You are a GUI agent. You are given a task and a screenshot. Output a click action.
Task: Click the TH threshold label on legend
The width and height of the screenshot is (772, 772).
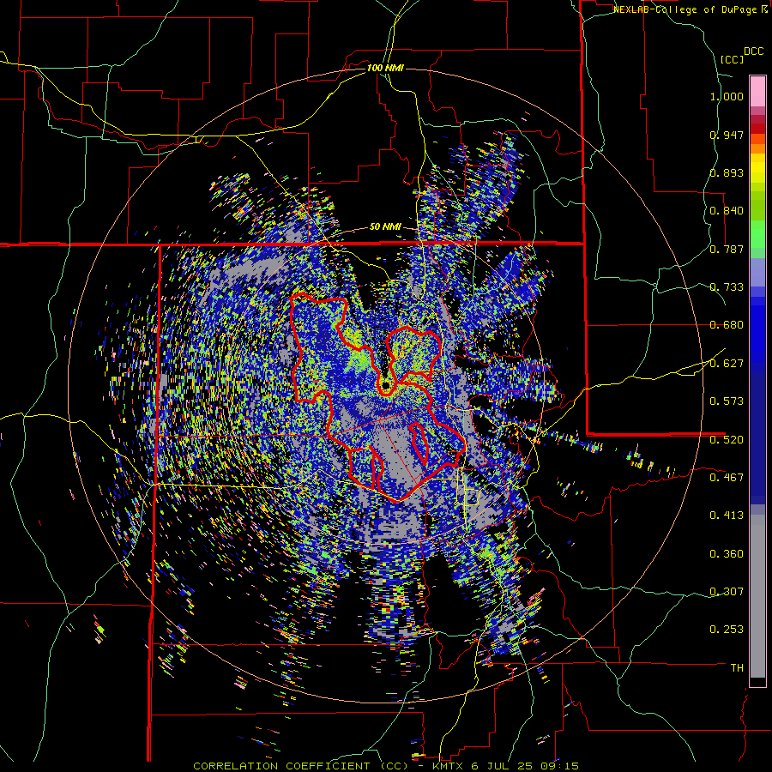coord(737,668)
